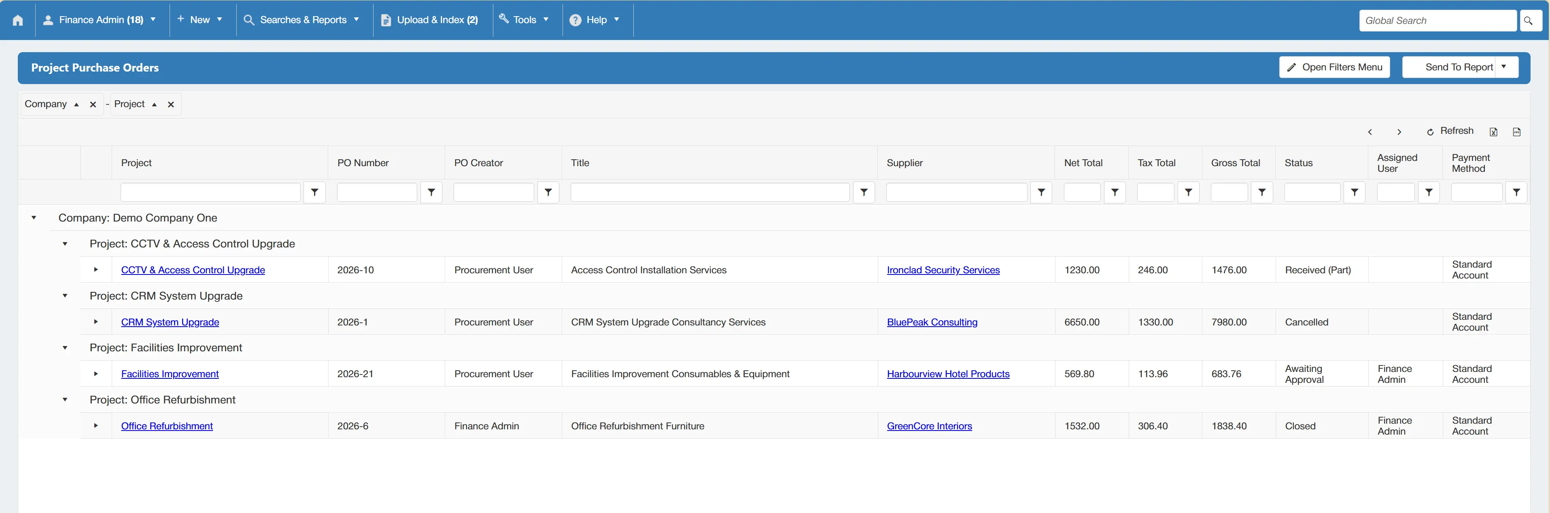
Task: Click Open Filters Menu button
Action: pyautogui.click(x=1335, y=67)
